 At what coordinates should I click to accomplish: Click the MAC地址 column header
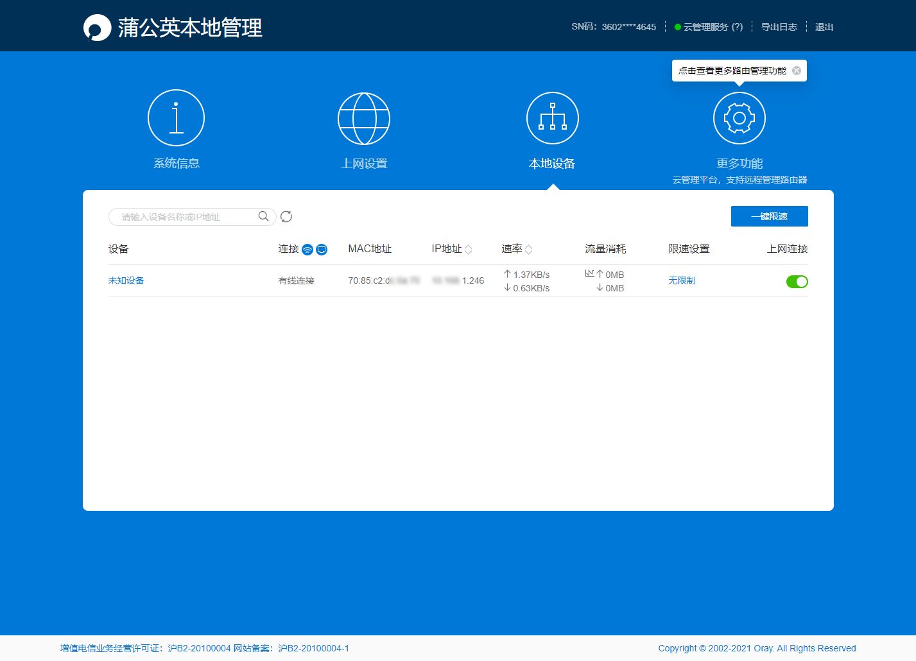point(370,249)
